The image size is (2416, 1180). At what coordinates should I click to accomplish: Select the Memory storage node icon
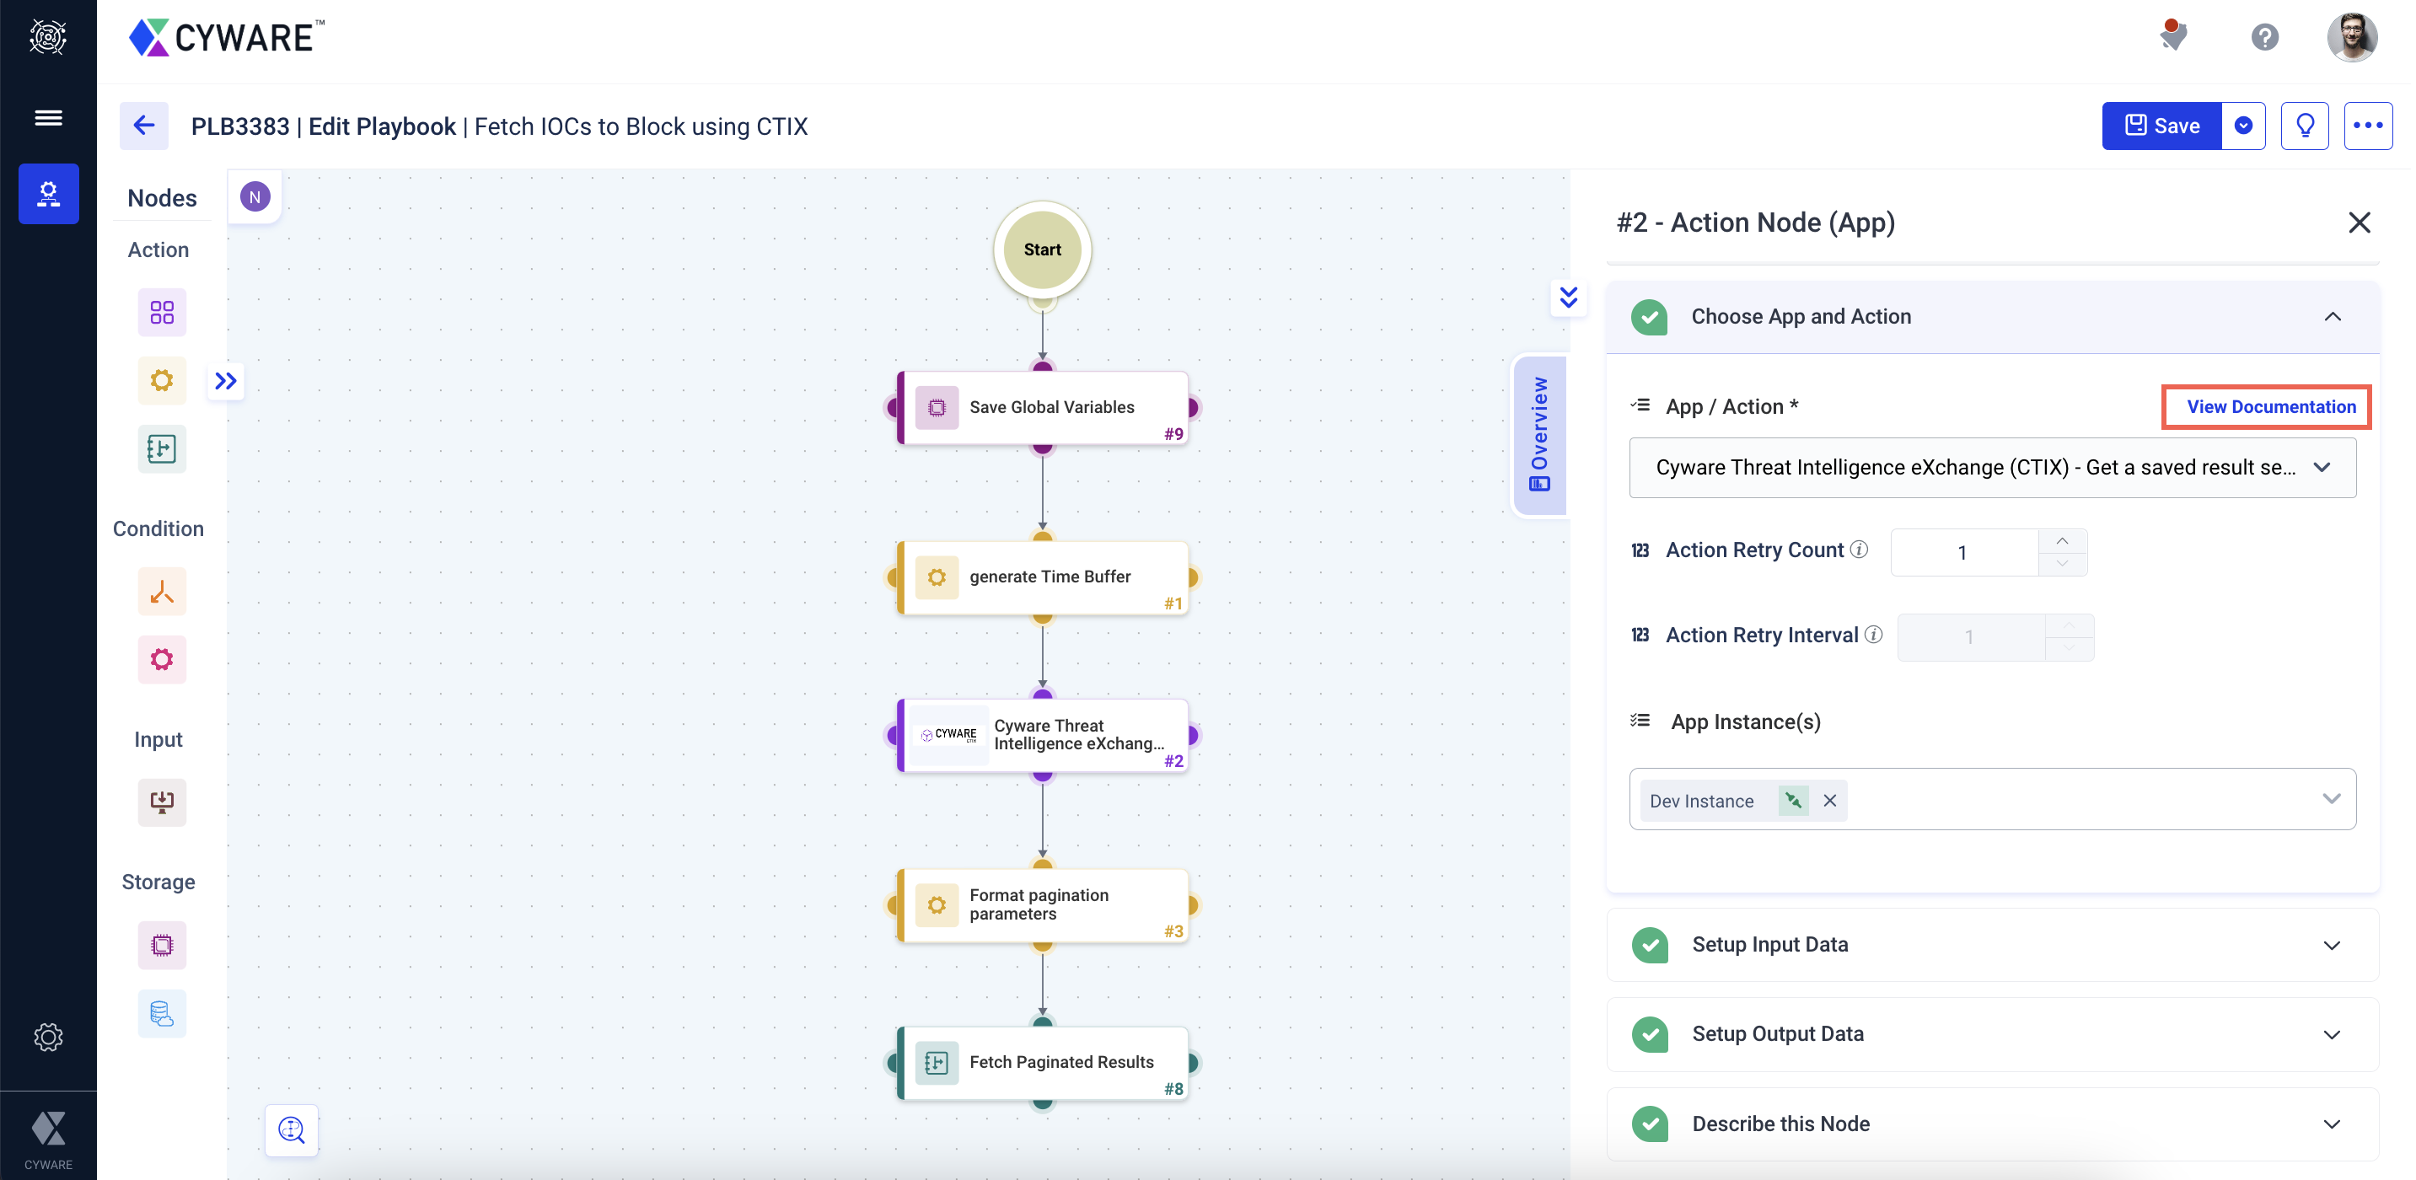(161, 945)
